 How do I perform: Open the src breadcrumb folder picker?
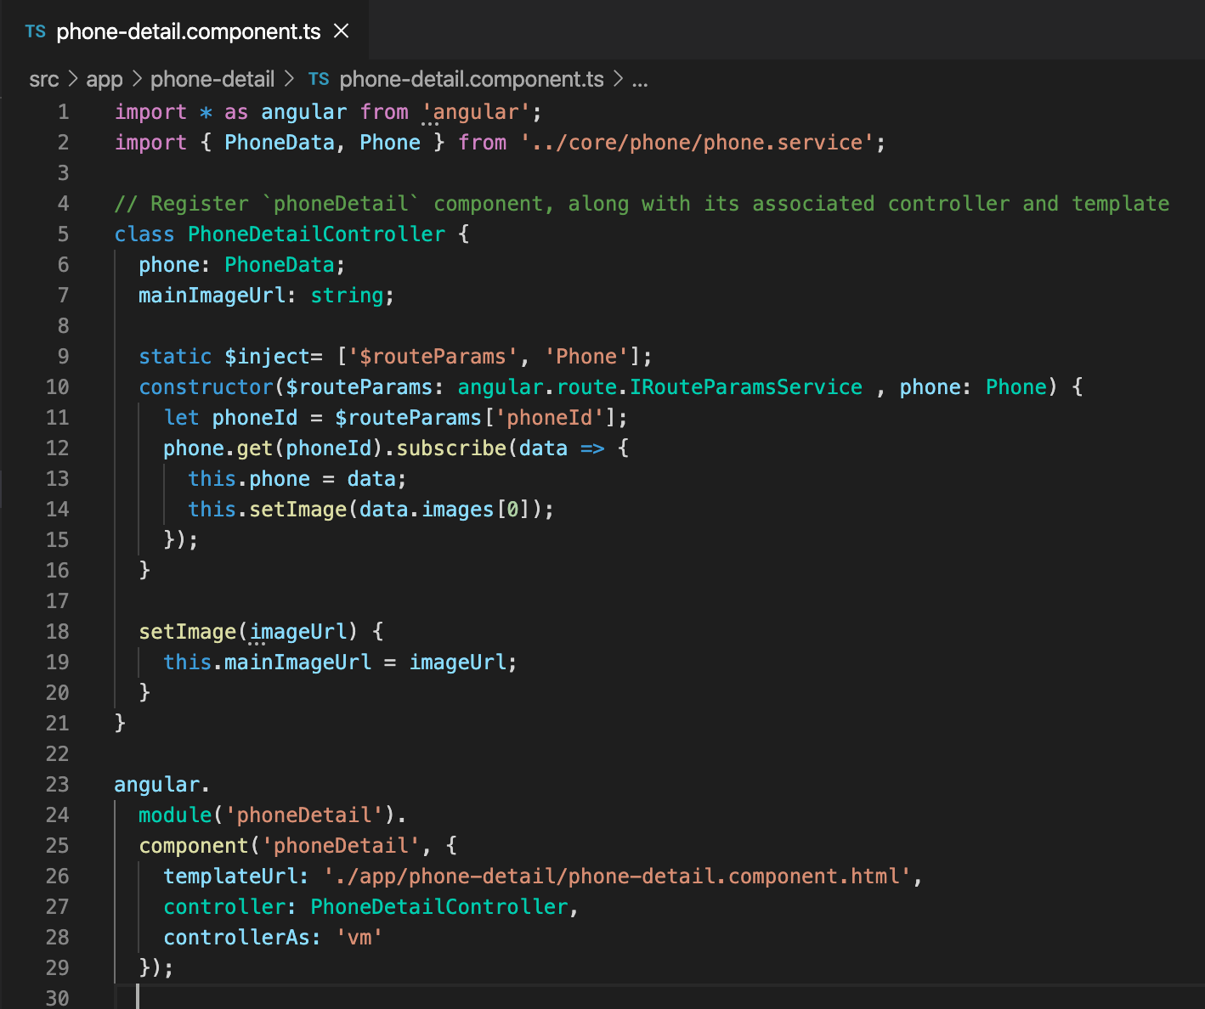[x=44, y=78]
